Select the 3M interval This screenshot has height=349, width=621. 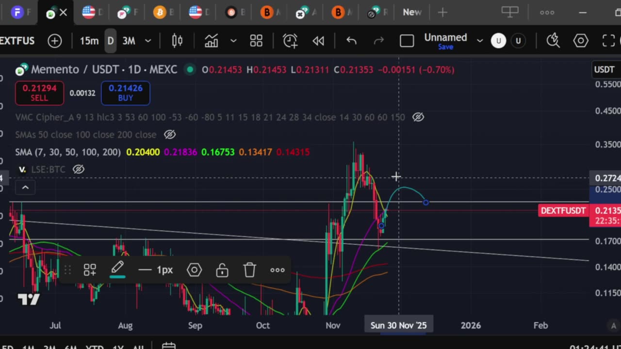point(129,41)
